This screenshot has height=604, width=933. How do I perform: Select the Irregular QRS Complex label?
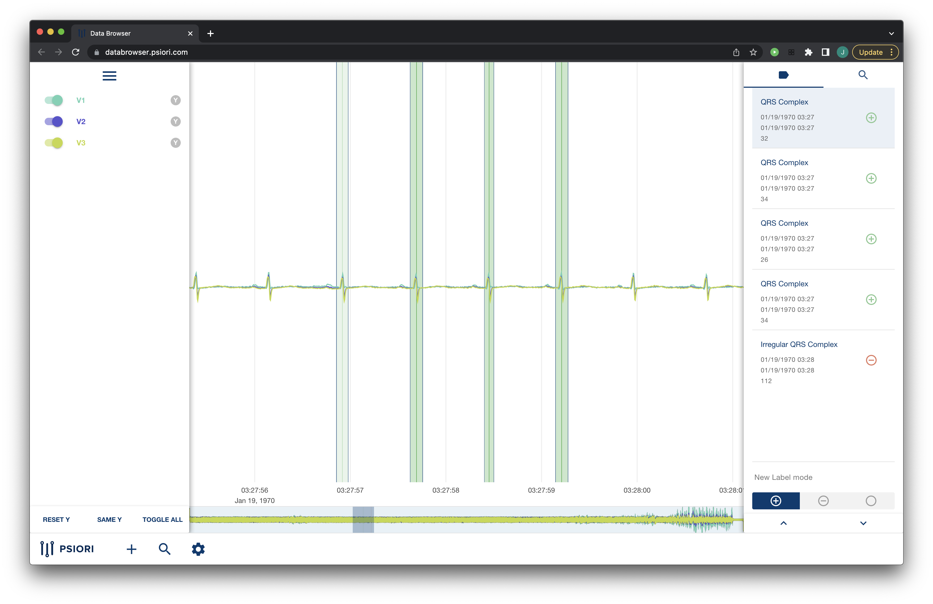pyautogui.click(x=823, y=360)
